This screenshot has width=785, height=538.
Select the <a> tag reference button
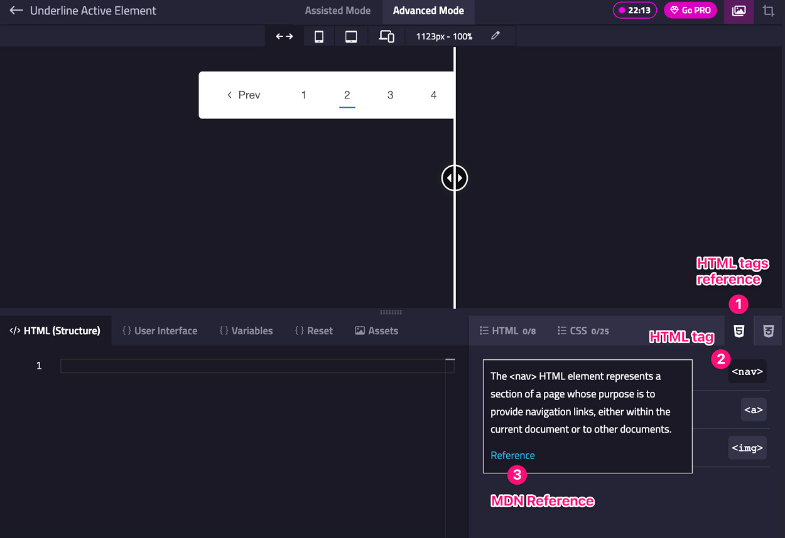[x=753, y=409]
